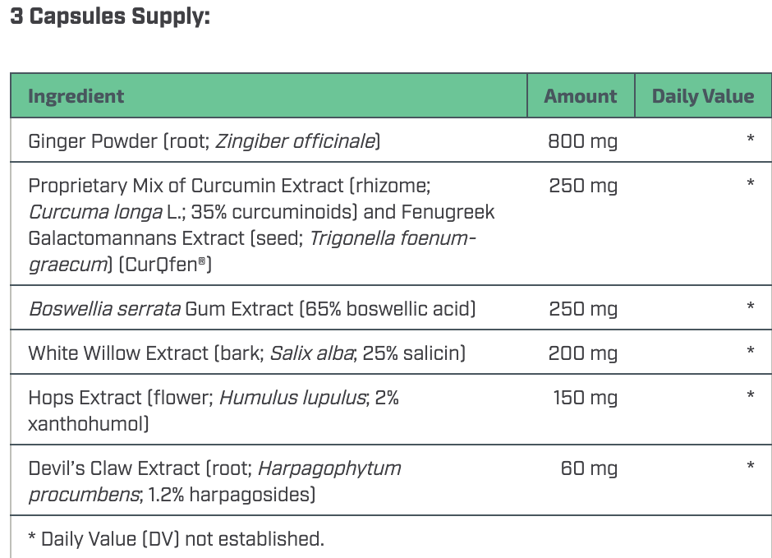Viewport: 772px width, 558px height.
Task: Click the asterisk in the Ginger Powder row
Action: point(750,141)
